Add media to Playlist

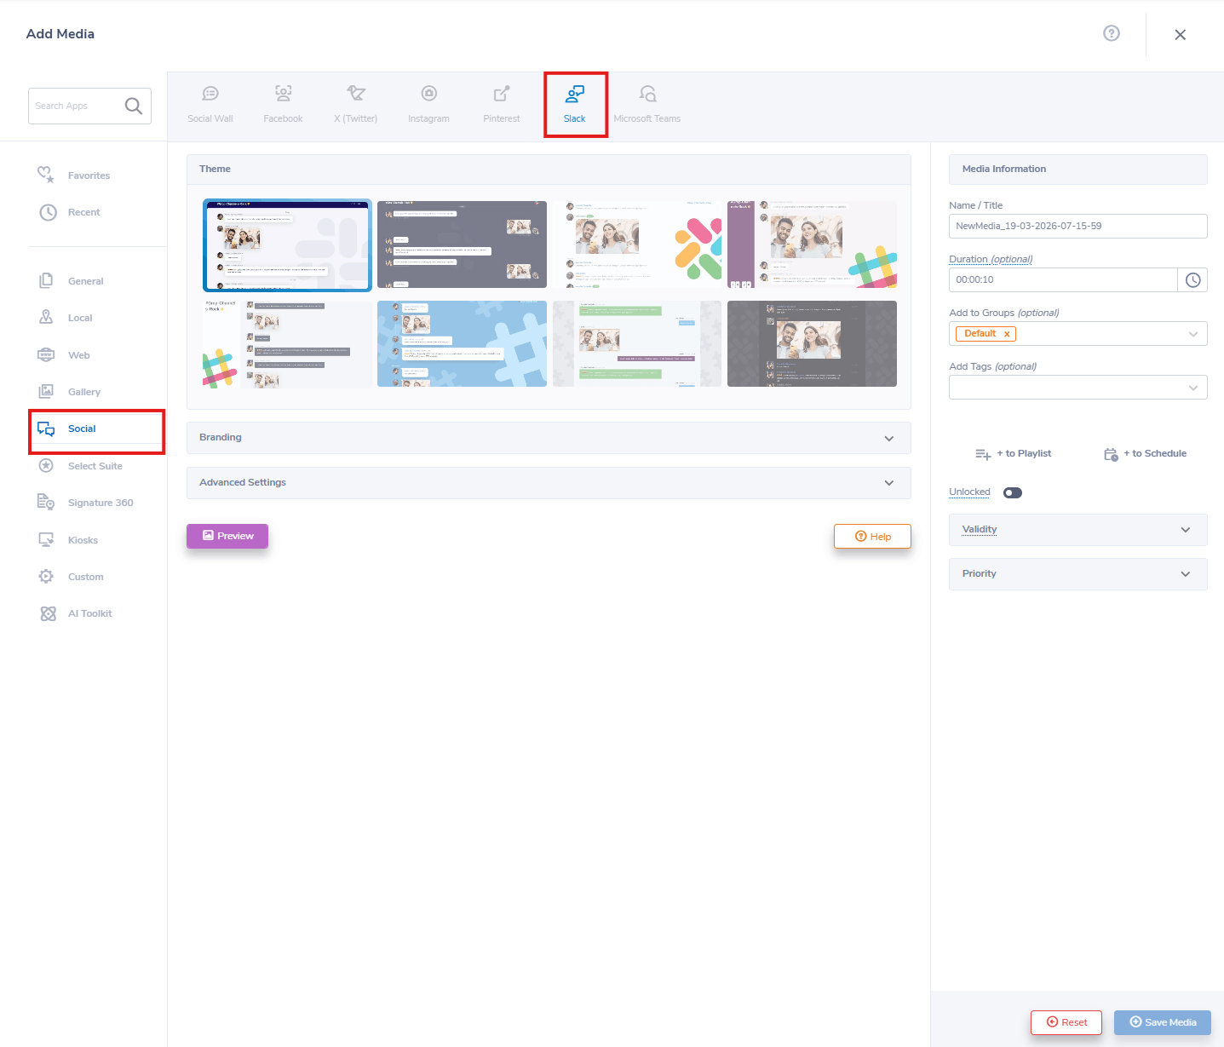tap(1014, 454)
